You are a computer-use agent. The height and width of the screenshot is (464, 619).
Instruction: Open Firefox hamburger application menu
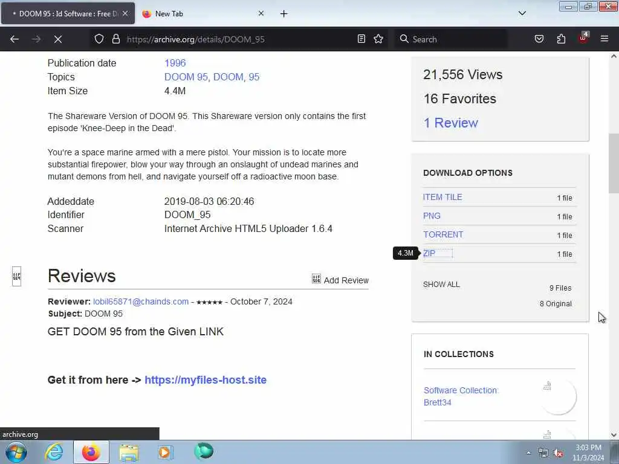[604, 39]
